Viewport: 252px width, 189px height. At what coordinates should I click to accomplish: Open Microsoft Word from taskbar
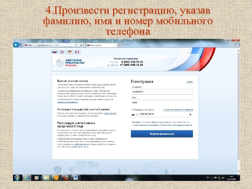click(76, 178)
